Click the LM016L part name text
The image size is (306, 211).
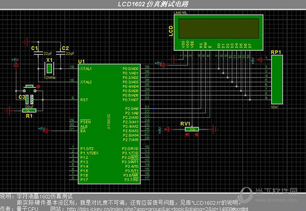pyautogui.click(x=181, y=13)
